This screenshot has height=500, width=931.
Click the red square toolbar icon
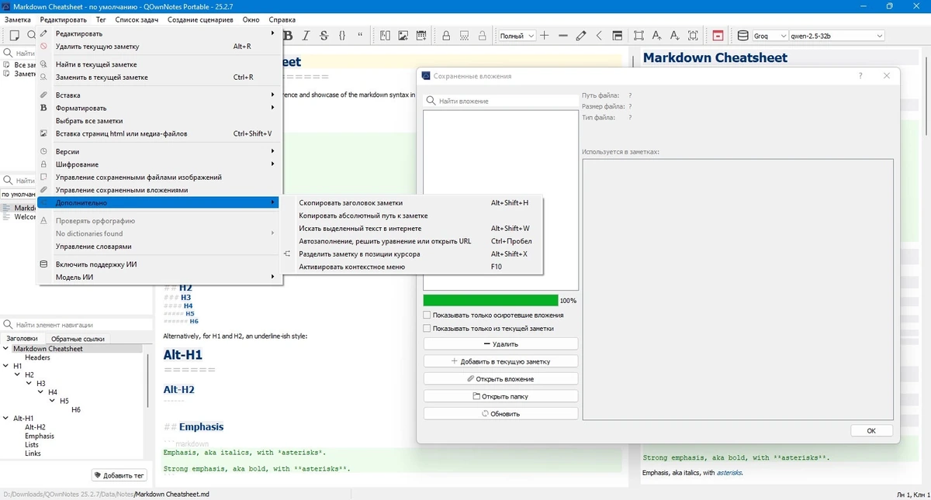click(718, 36)
